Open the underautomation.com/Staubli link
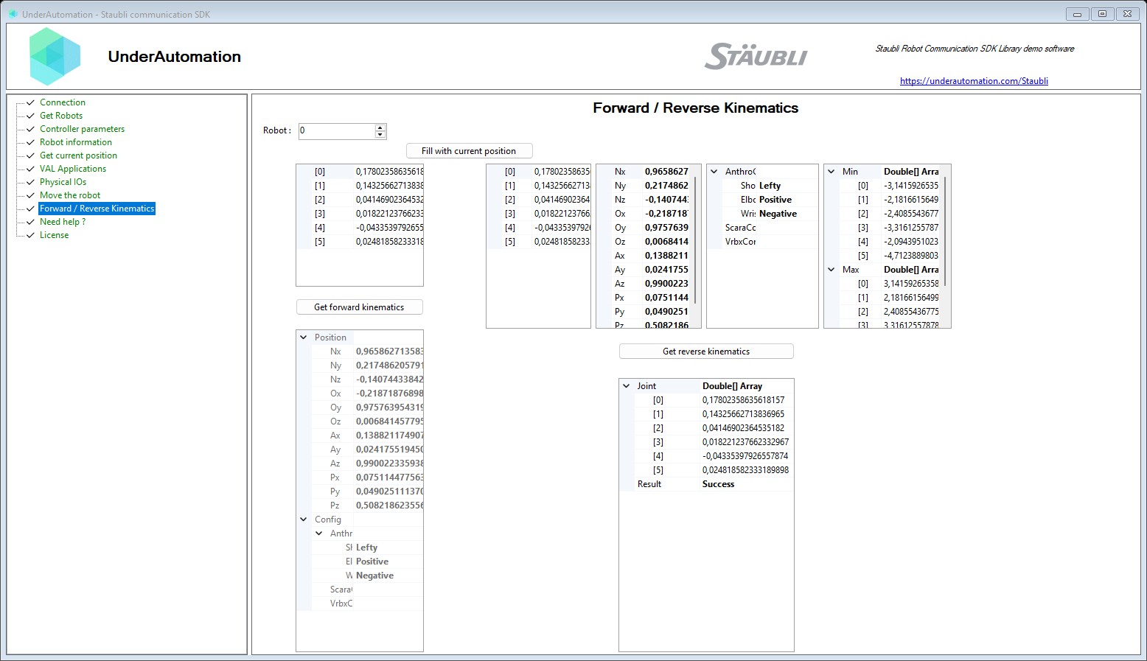The width and height of the screenshot is (1147, 661). point(974,81)
